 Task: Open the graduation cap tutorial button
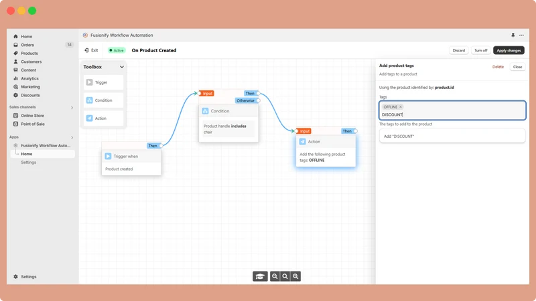tap(260, 276)
